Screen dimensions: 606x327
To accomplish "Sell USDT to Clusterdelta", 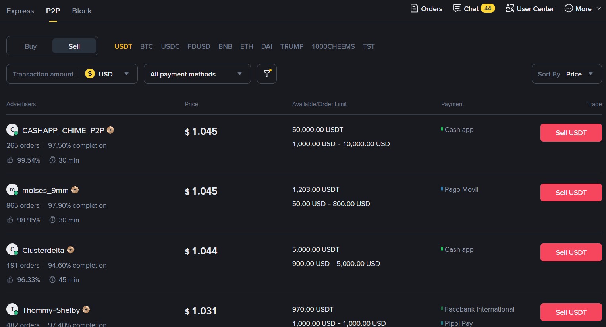I will click(x=571, y=252).
